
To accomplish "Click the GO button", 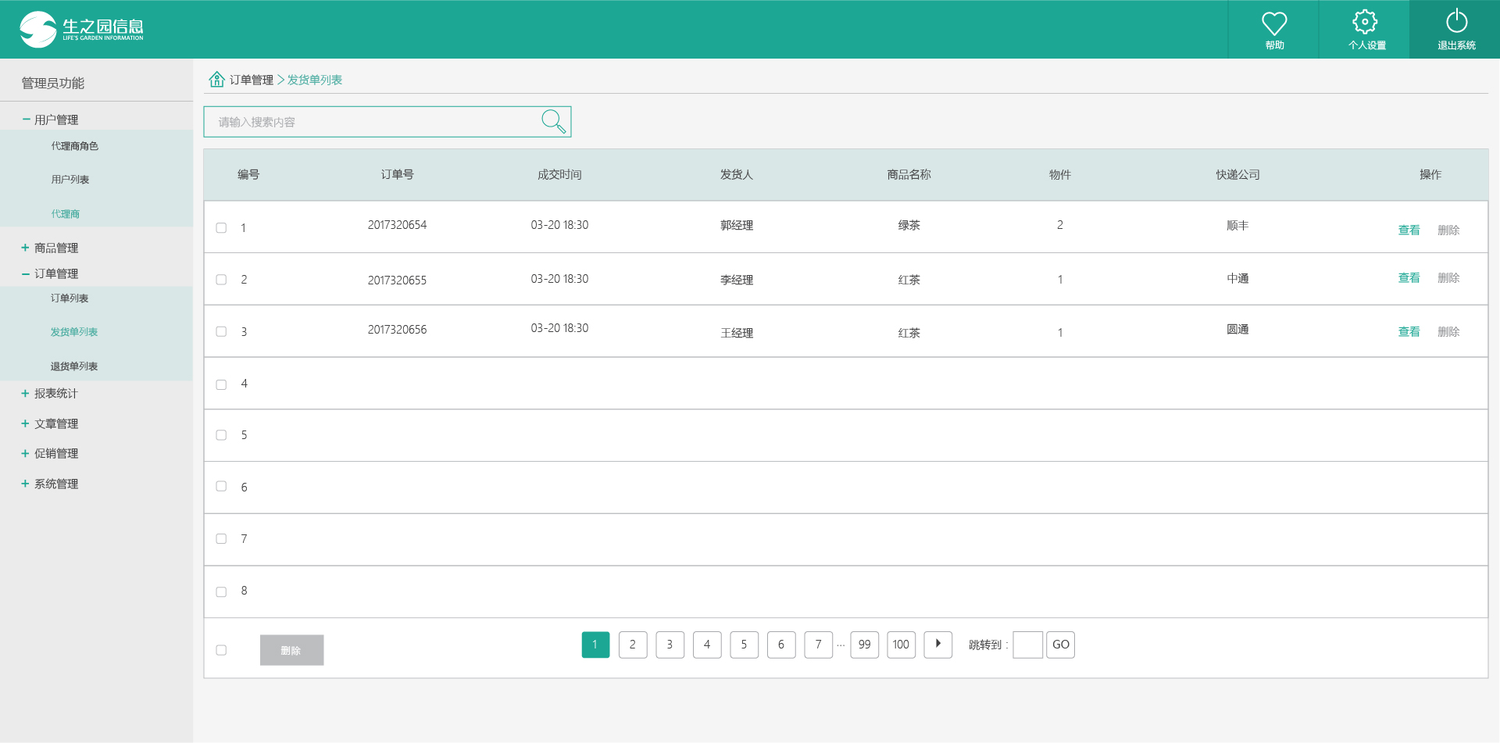I will [x=1060, y=645].
